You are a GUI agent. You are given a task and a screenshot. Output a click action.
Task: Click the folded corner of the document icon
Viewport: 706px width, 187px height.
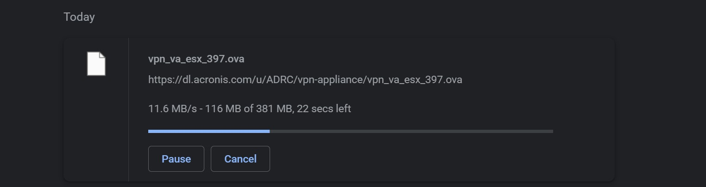coord(102,55)
